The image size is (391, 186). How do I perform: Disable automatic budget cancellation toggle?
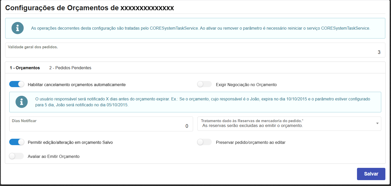tap(17, 84)
